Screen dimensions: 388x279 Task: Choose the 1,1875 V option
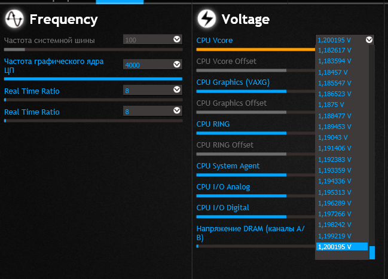click(x=331, y=105)
